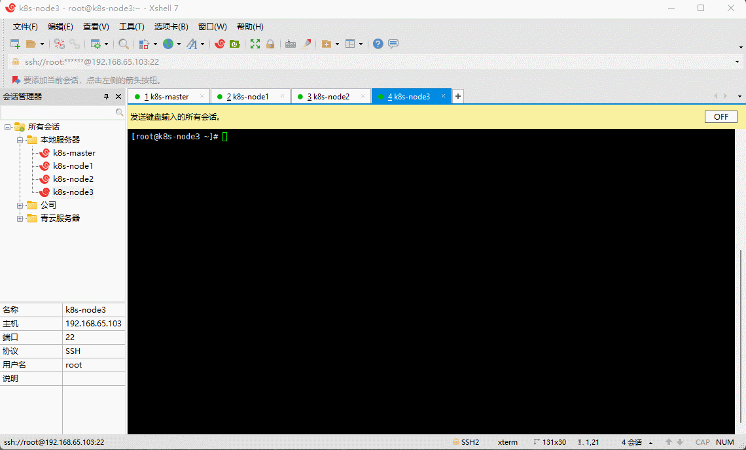Image resolution: width=746 pixels, height=450 pixels.
Task: Close the session manager panel
Action: (118, 97)
